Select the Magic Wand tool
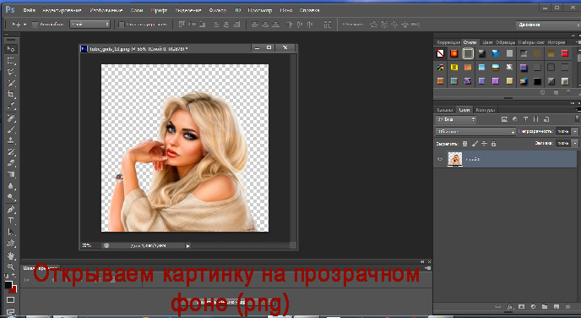581x318 pixels. 11,83
